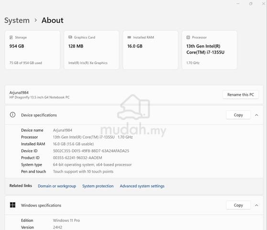Copy the device specifications
267x230 pixels.
tap(238, 115)
